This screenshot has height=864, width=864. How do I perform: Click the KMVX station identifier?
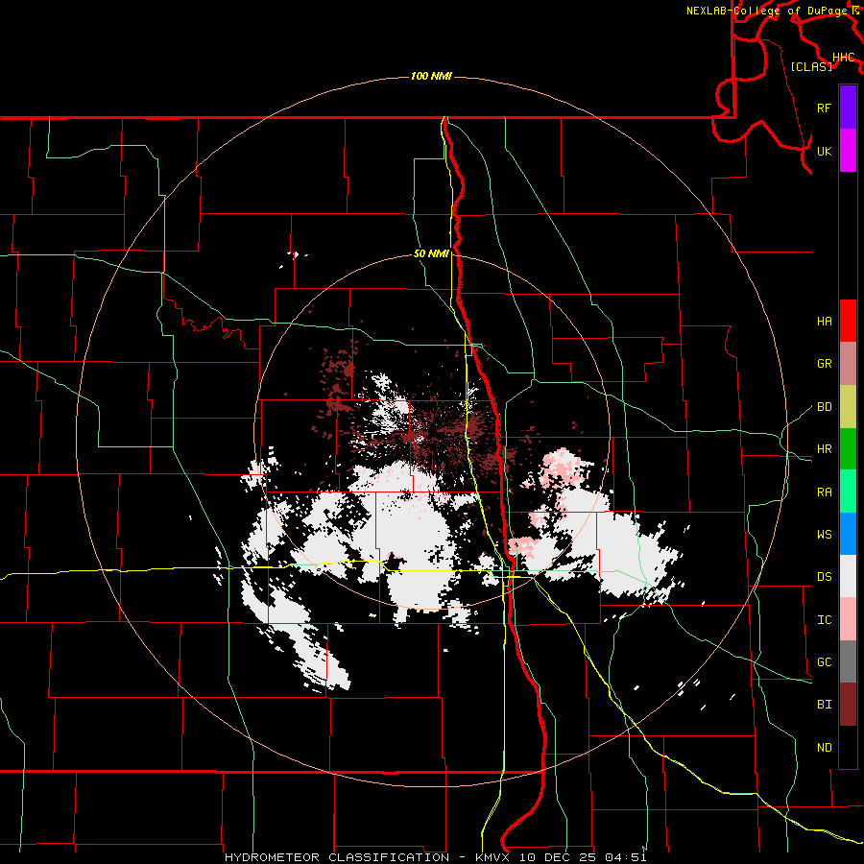(494, 857)
